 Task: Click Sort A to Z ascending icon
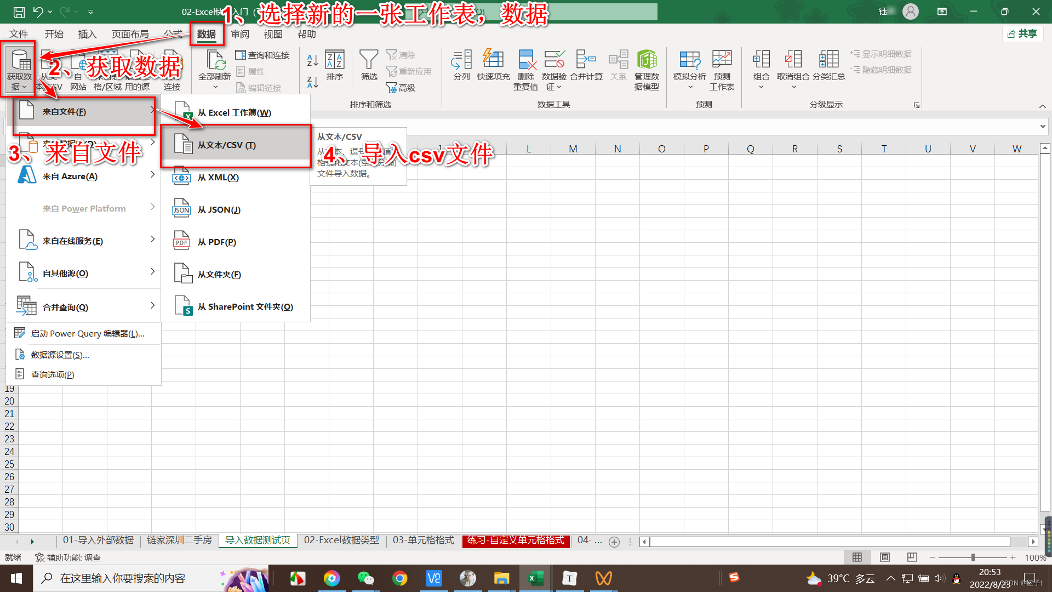click(312, 60)
